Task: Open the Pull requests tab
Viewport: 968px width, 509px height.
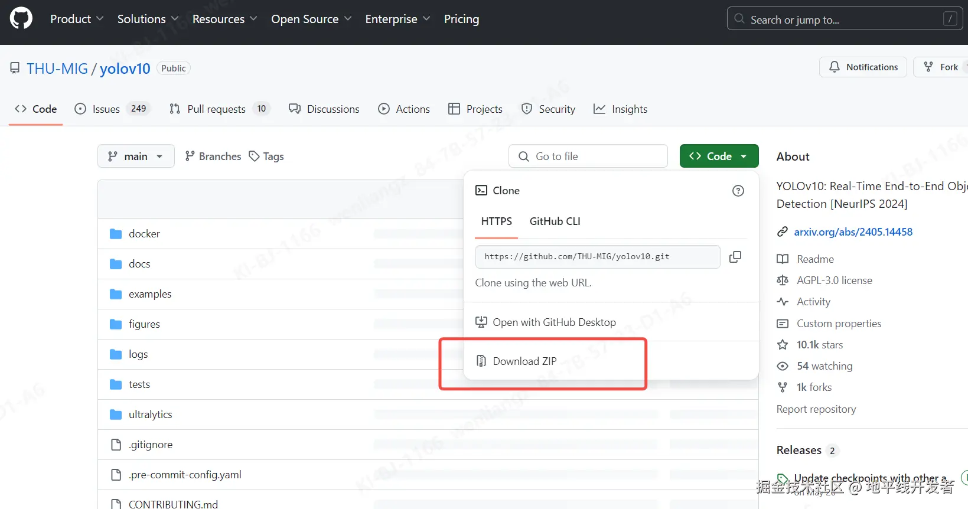Action: (x=219, y=109)
